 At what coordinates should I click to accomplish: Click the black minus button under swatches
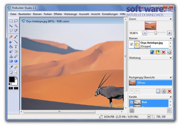click(x=16, y=88)
